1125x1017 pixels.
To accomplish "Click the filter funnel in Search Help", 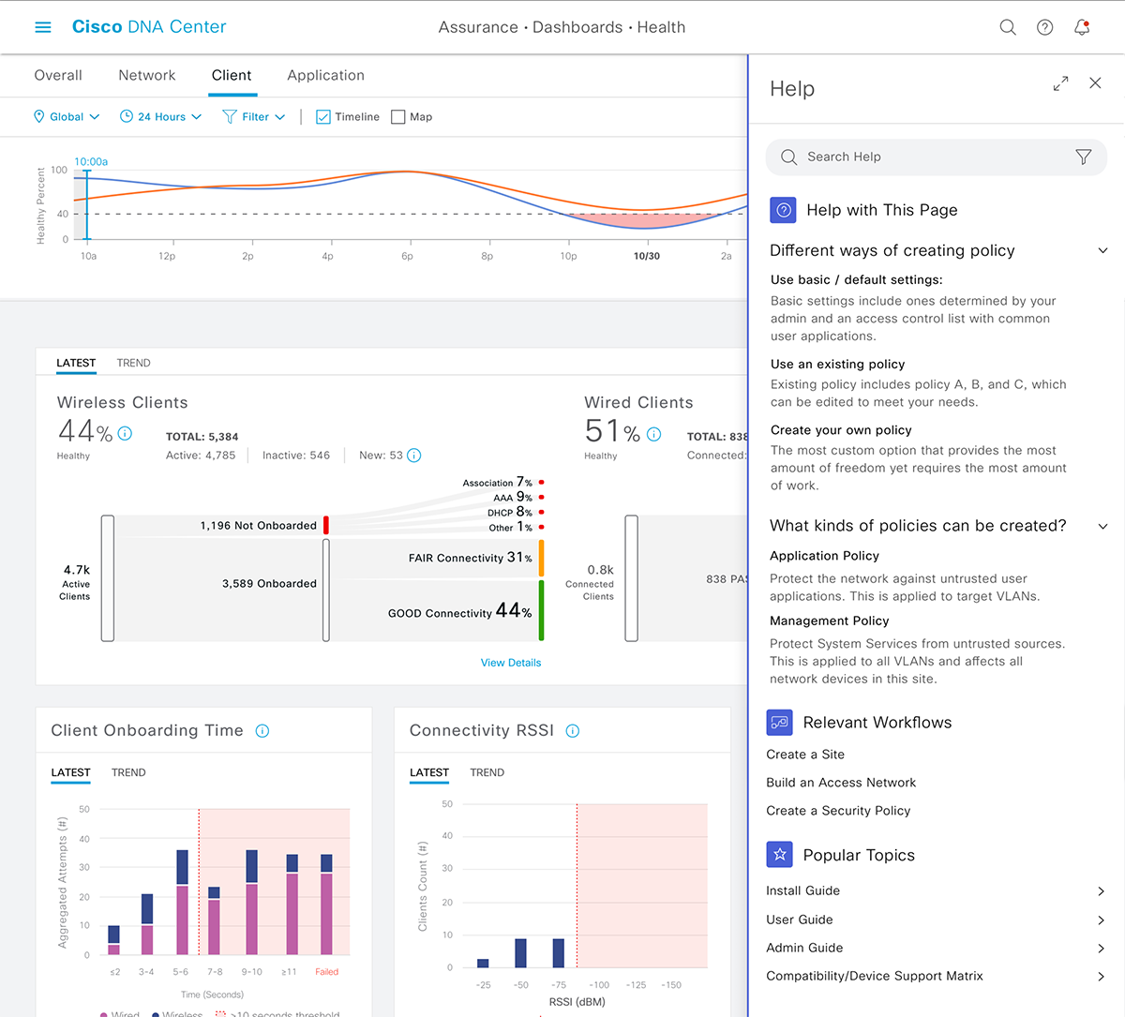I will click(x=1083, y=157).
